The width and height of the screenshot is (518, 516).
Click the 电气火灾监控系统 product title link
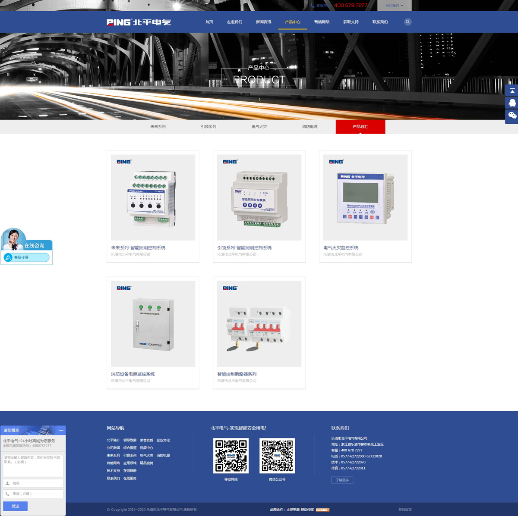[x=341, y=248]
